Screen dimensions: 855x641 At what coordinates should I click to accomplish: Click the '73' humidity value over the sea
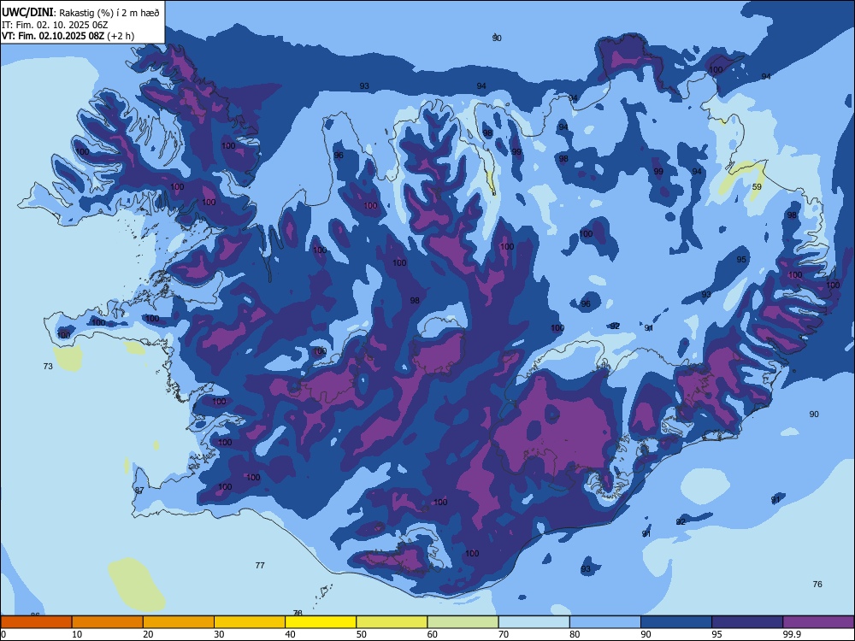[48, 367]
